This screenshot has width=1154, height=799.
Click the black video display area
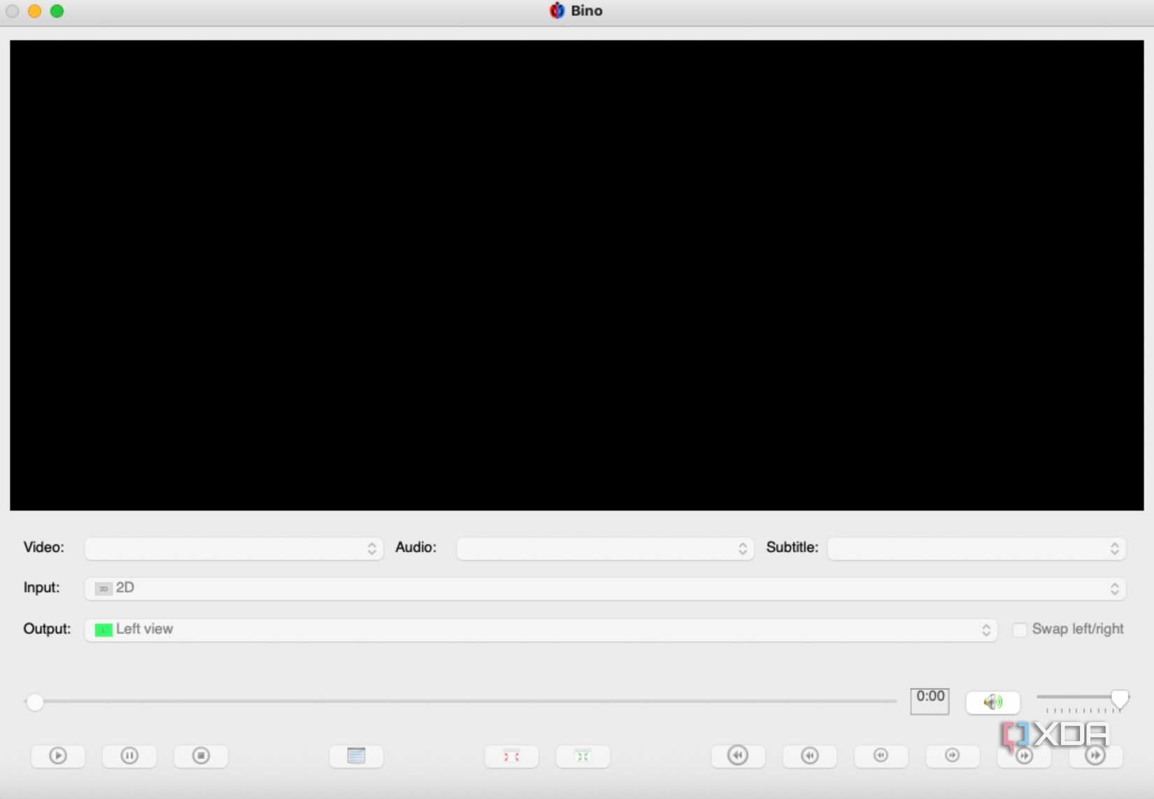577,275
